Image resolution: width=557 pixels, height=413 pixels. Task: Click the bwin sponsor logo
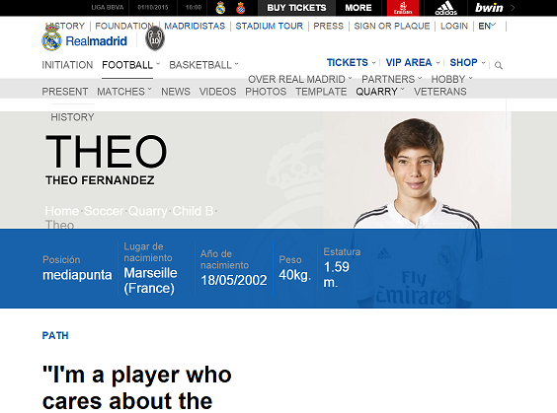[x=489, y=8]
